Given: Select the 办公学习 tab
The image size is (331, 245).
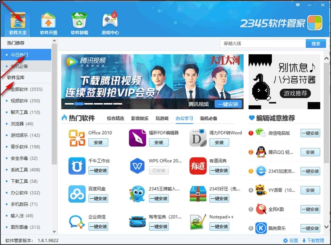Looking at the screenshot, I should point(184,118).
